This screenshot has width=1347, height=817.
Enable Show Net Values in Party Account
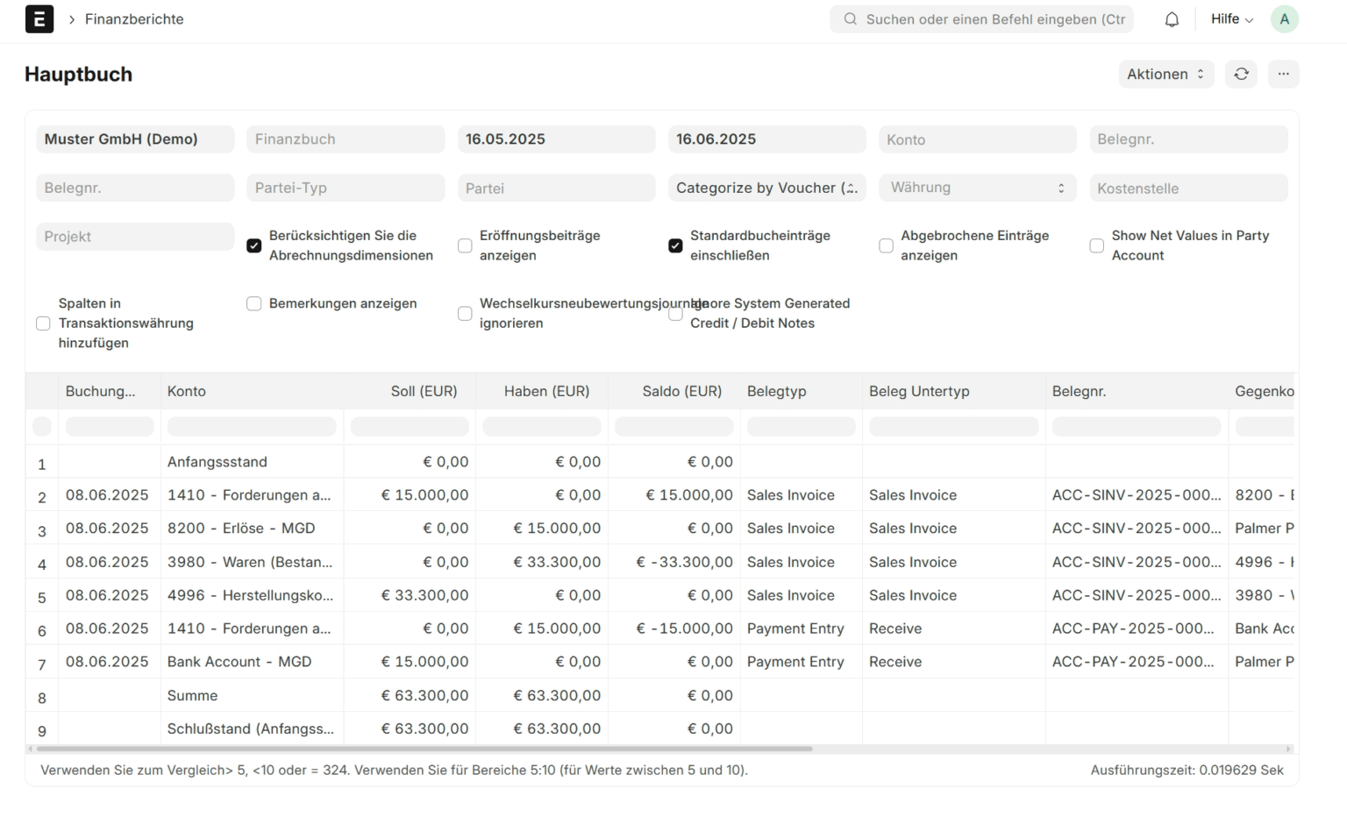tap(1096, 246)
